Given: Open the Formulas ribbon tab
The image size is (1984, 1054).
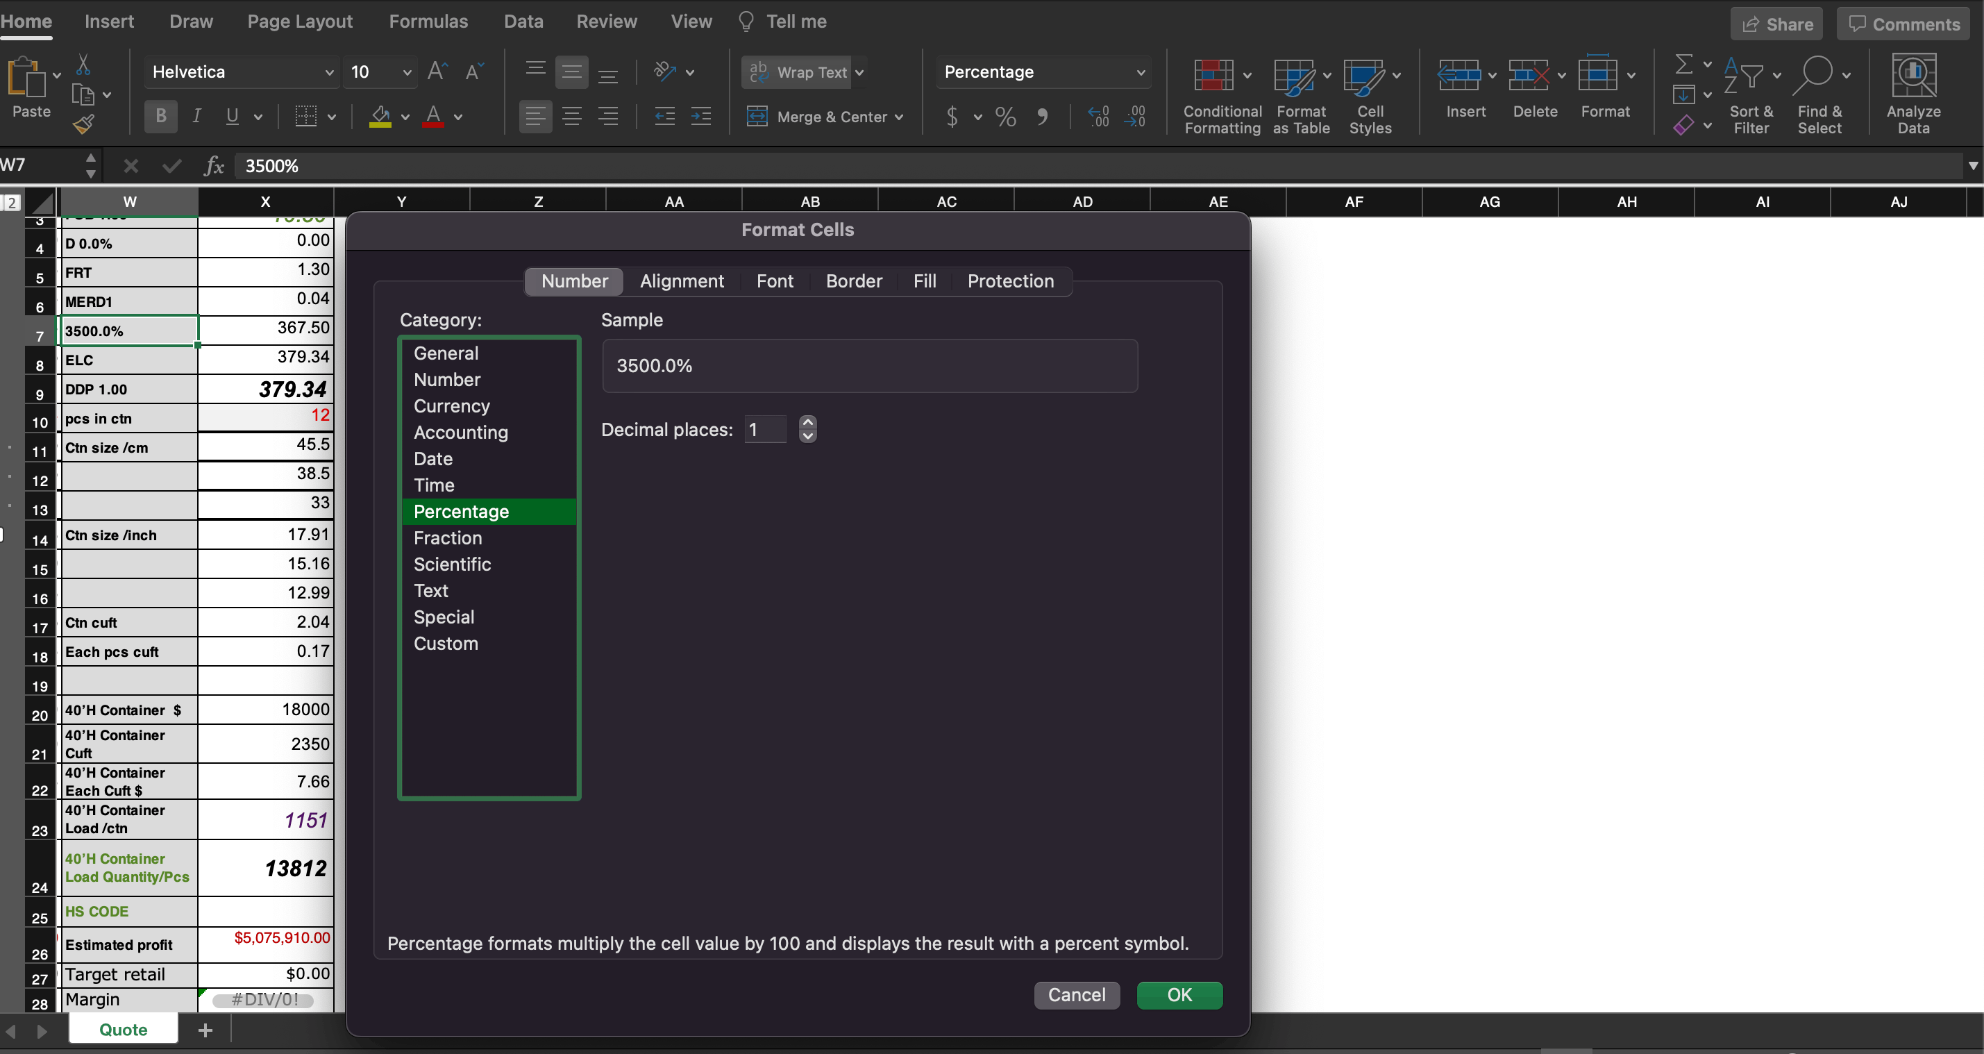Looking at the screenshot, I should (428, 22).
